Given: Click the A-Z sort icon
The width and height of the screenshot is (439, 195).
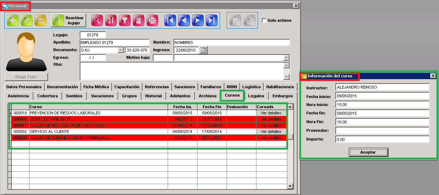Looking at the screenshot, I should pyautogui.click(x=111, y=20).
